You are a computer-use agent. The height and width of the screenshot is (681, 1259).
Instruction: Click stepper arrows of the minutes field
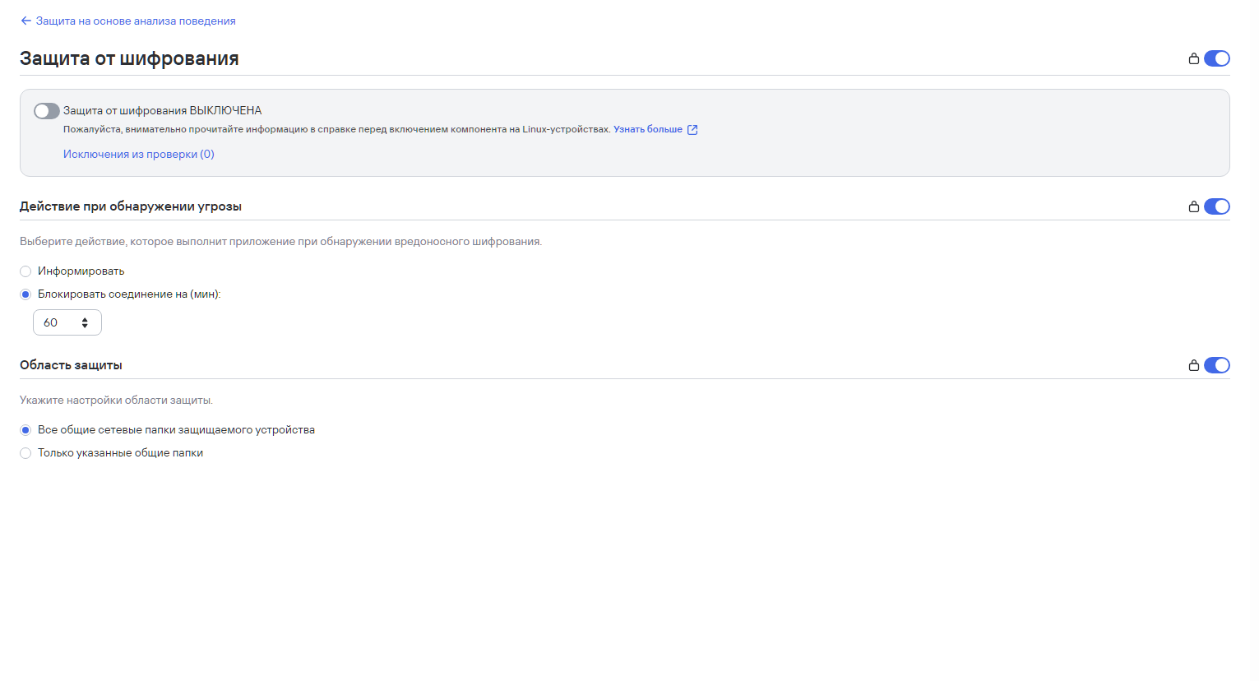click(x=85, y=322)
